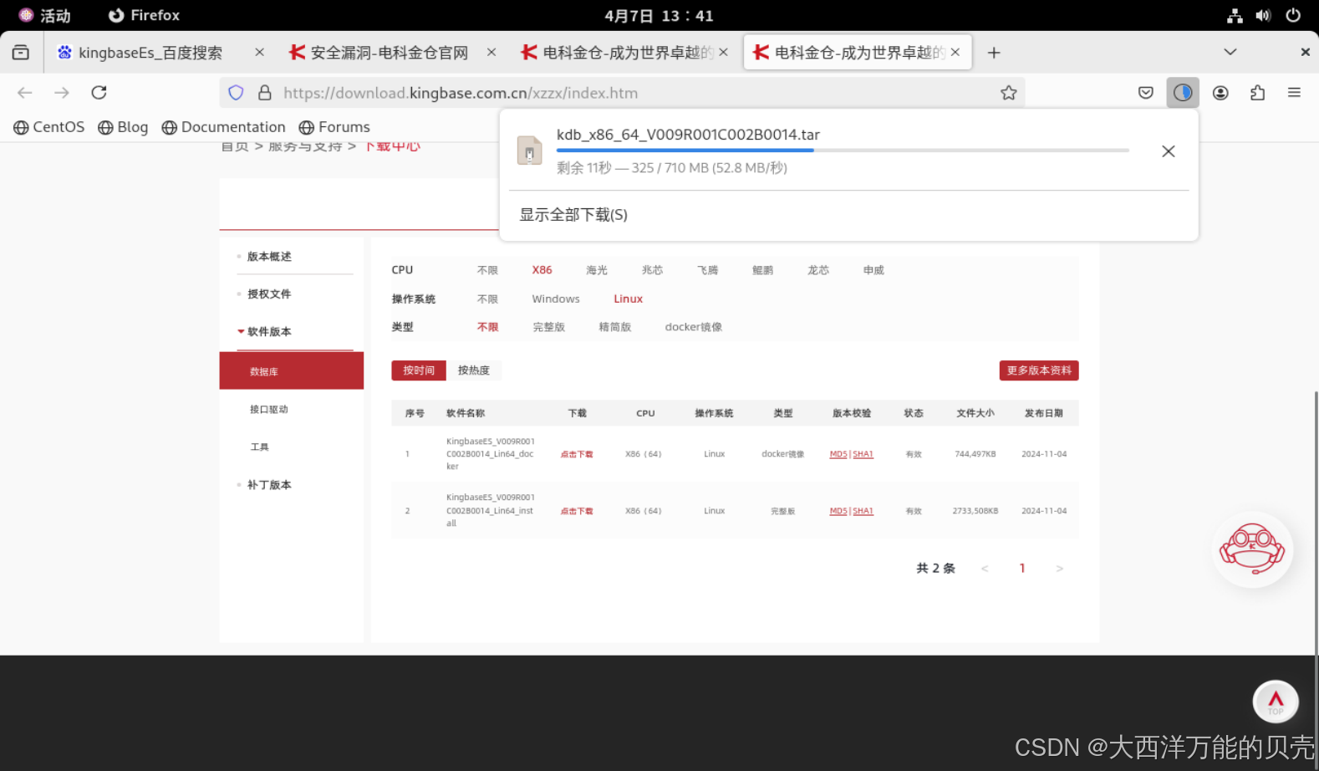This screenshot has width=1319, height=771.
Task: Select 数据库 in the sidebar
Action: click(x=291, y=371)
